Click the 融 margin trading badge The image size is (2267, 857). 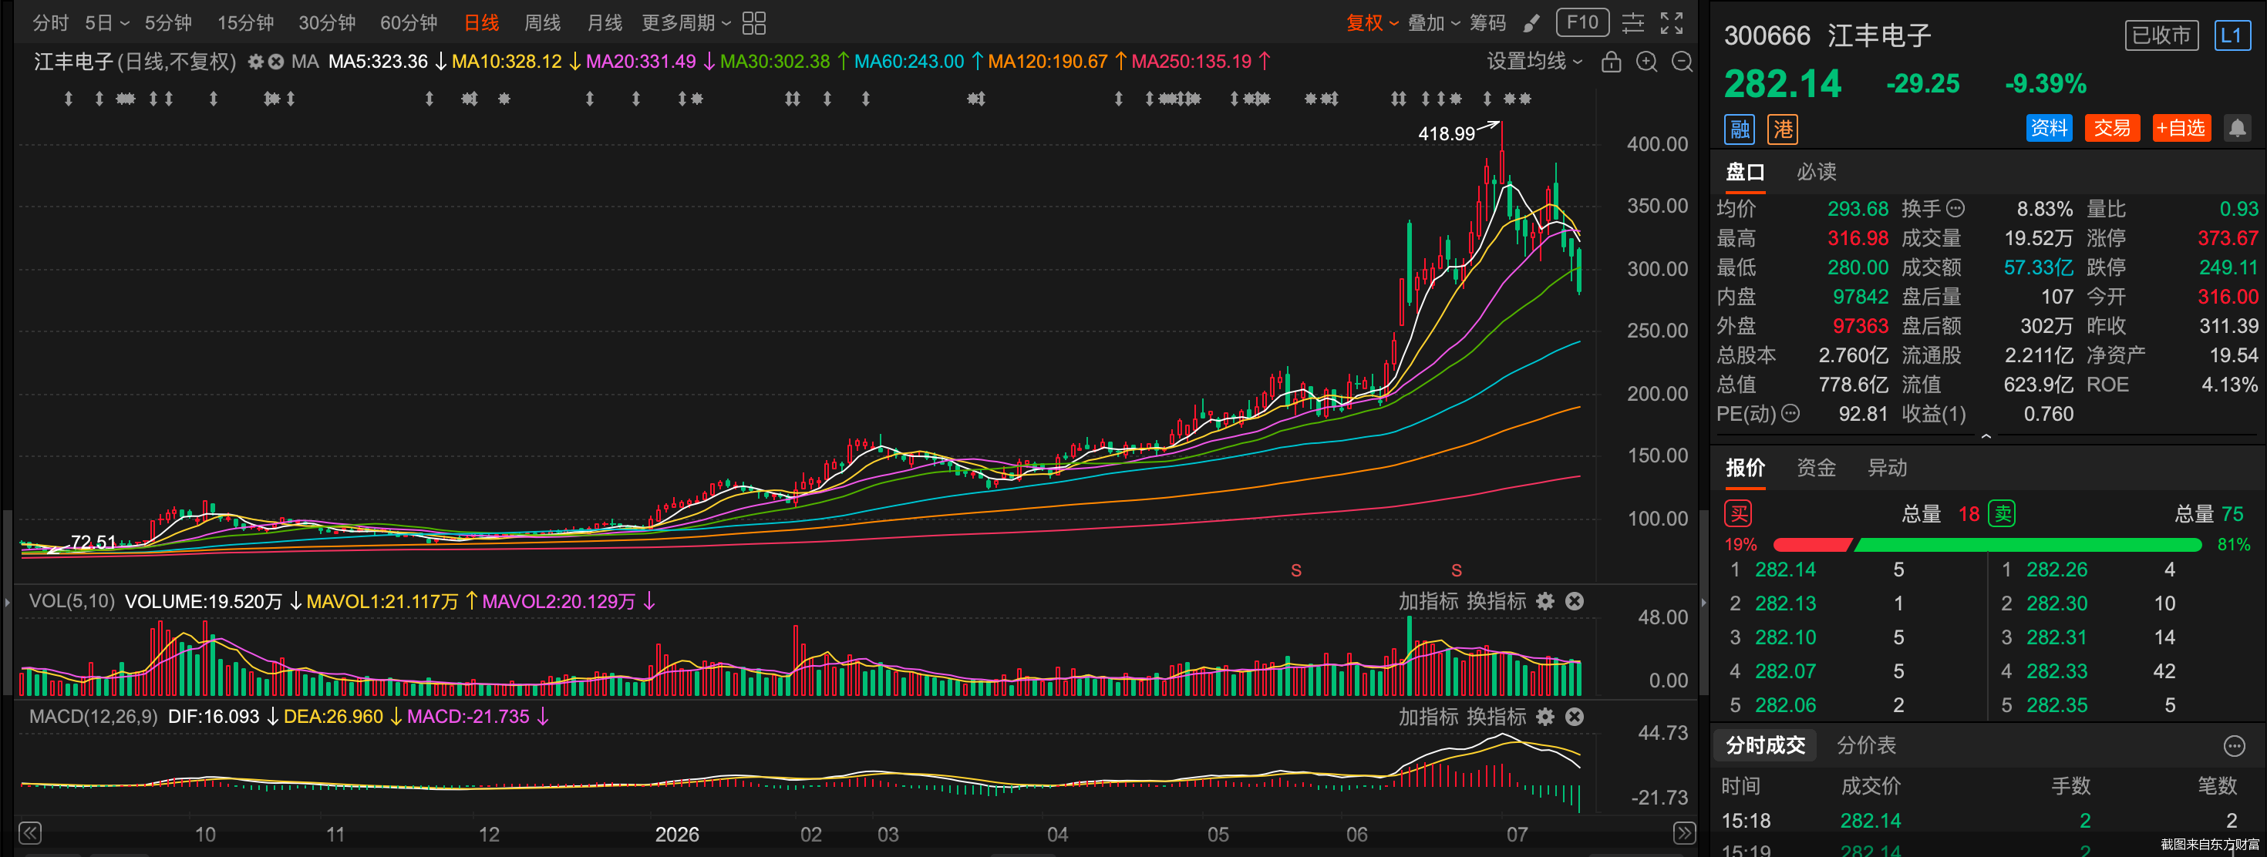(1739, 129)
